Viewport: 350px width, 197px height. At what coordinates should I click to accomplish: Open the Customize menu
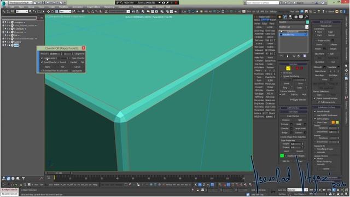(124, 7)
